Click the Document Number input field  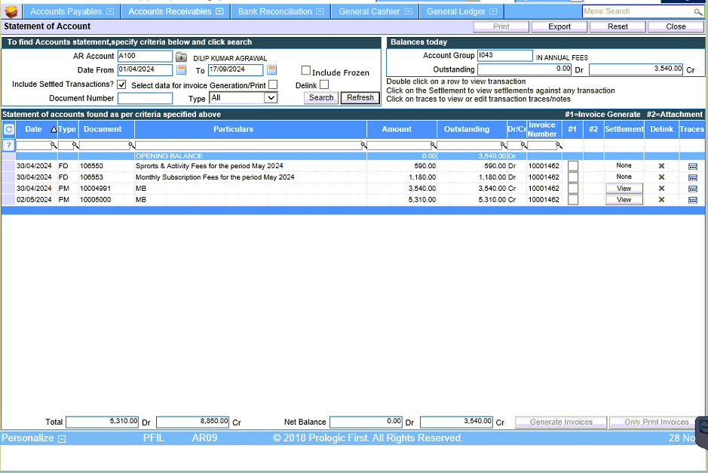[x=145, y=98]
